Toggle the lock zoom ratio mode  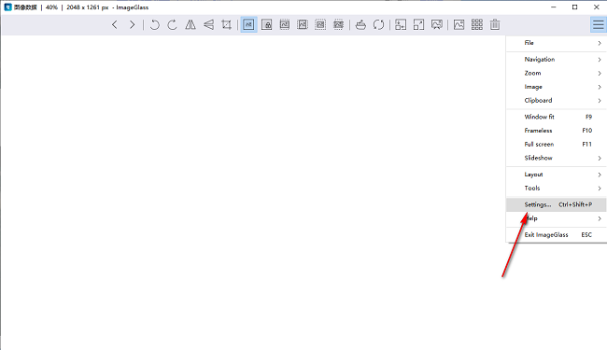click(267, 25)
